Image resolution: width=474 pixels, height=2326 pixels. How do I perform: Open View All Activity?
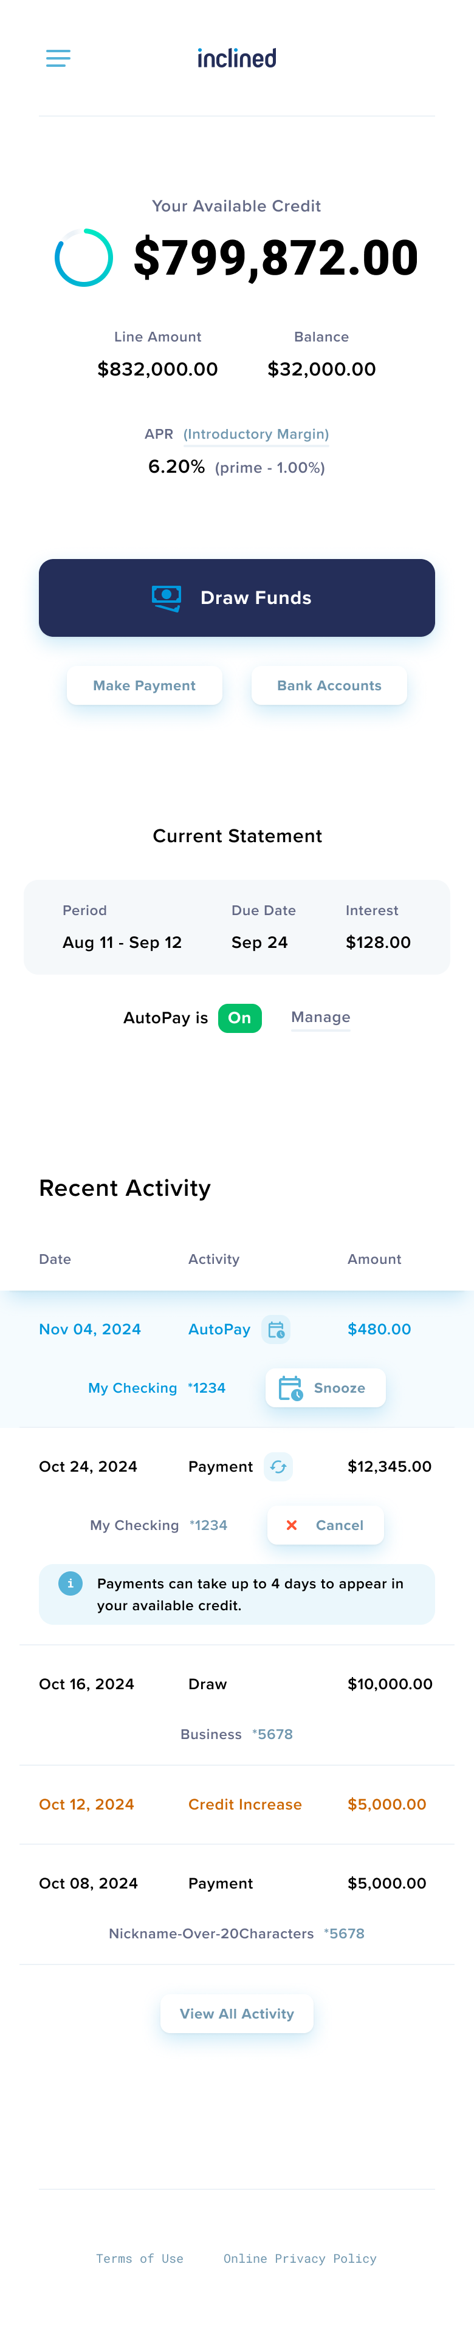click(236, 2014)
